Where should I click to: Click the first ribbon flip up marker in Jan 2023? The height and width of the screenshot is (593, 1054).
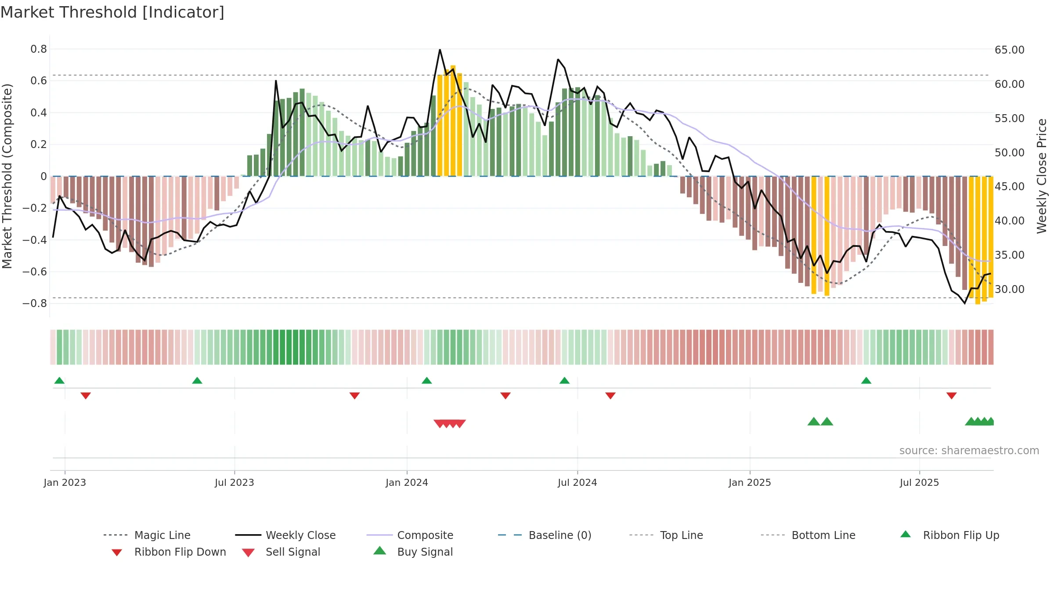click(x=59, y=380)
